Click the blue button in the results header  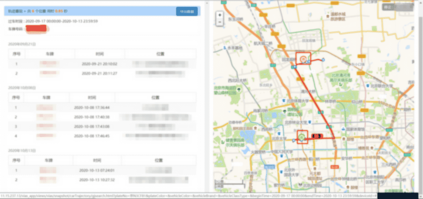(x=187, y=11)
